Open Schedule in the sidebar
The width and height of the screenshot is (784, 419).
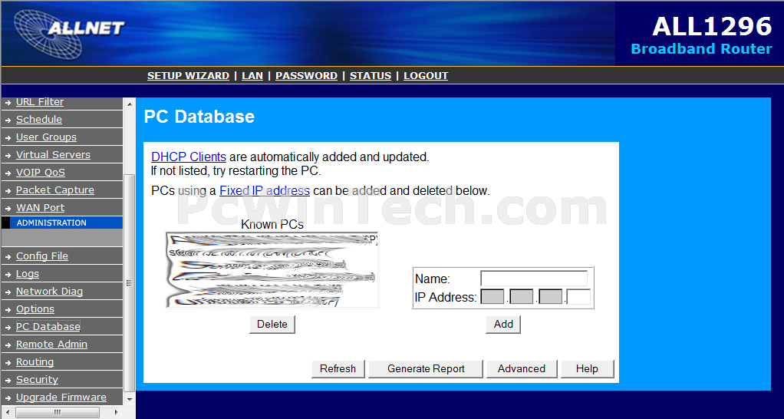(39, 120)
